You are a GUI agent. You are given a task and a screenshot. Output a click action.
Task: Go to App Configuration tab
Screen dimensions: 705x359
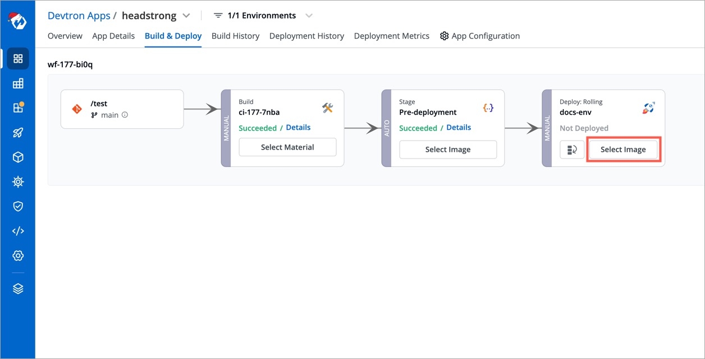click(x=480, y=36)
